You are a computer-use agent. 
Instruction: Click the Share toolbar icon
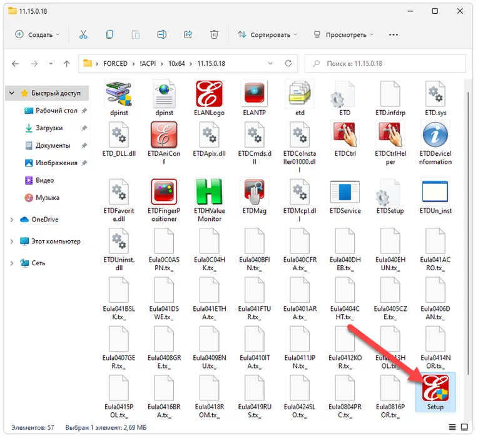click(188, 35)
